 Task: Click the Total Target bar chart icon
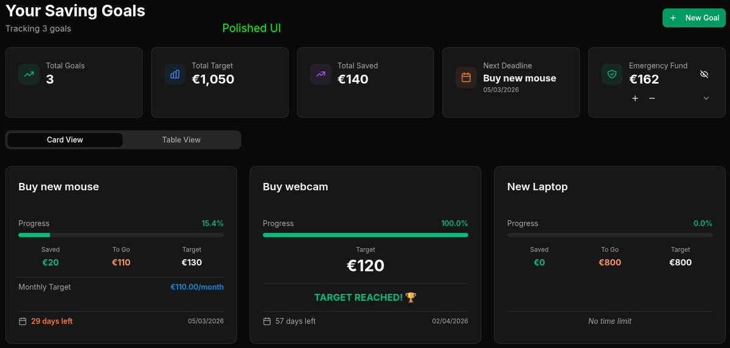pos(175,74)
